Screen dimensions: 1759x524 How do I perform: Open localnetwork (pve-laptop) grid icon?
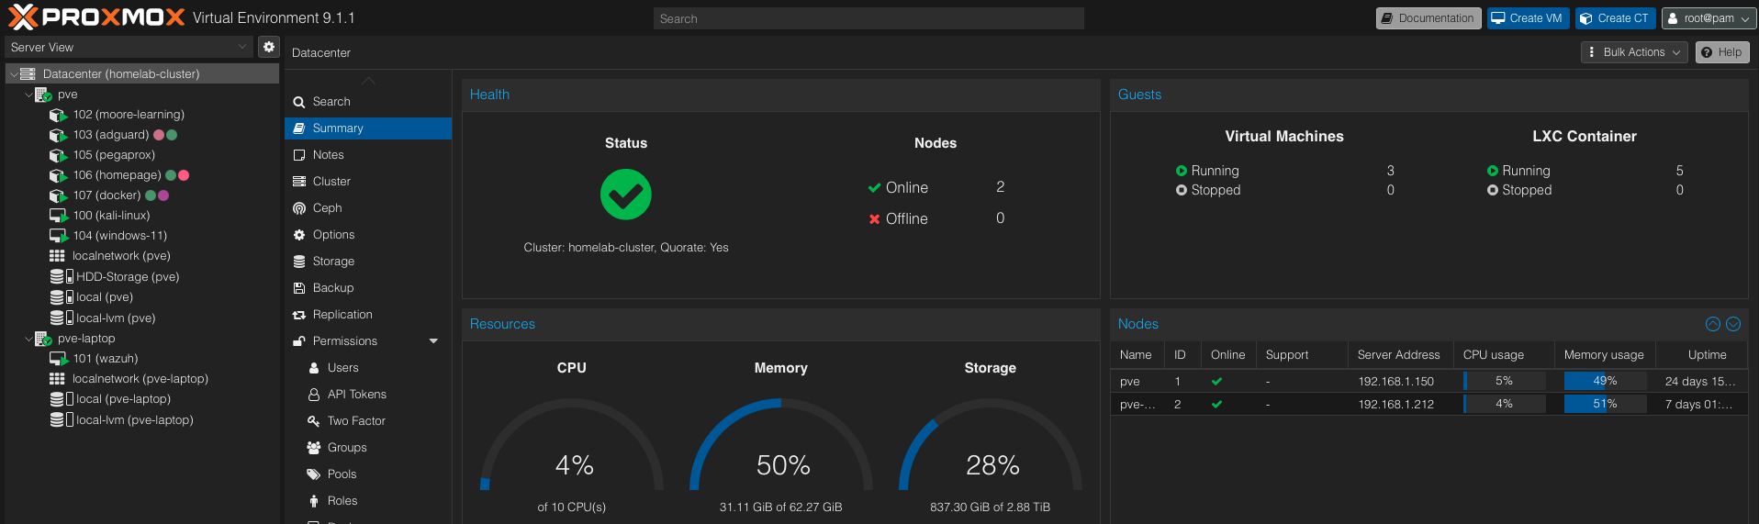(57, 379)
